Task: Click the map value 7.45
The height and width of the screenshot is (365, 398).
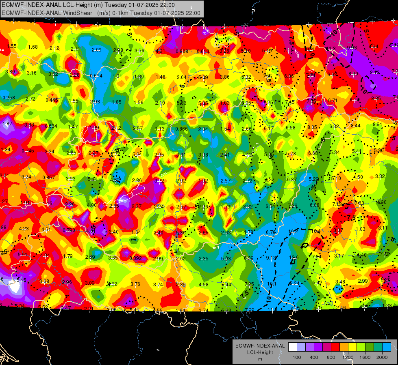Action: [290, 102]
